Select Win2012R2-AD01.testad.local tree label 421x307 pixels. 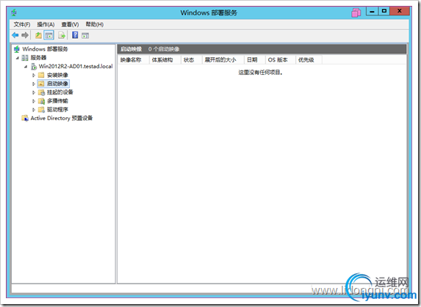[76, 66]
